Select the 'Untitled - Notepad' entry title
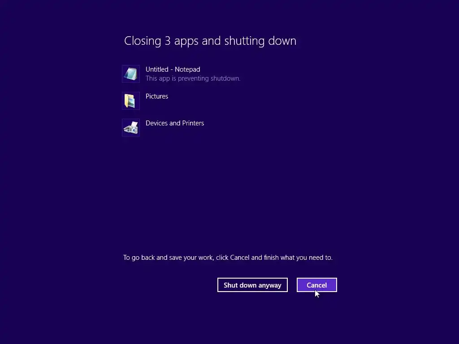The image size is (459, 344). (x=173, y=69)
